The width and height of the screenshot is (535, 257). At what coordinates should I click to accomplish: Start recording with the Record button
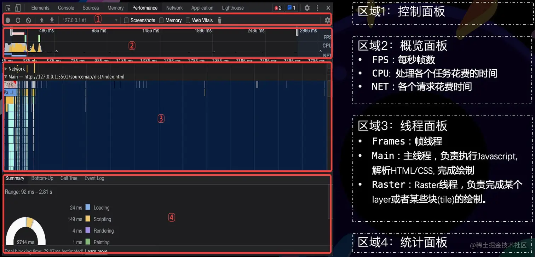tap(8, 21)
